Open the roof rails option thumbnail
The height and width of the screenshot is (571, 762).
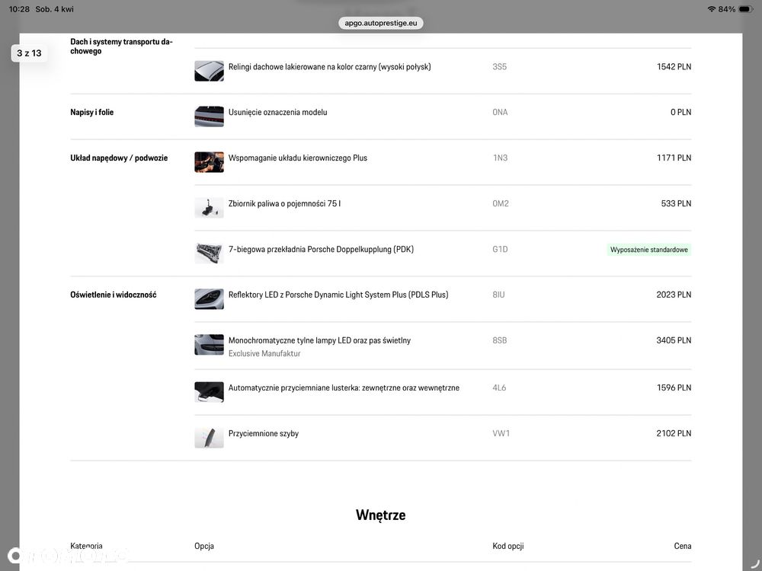point(209,71)
